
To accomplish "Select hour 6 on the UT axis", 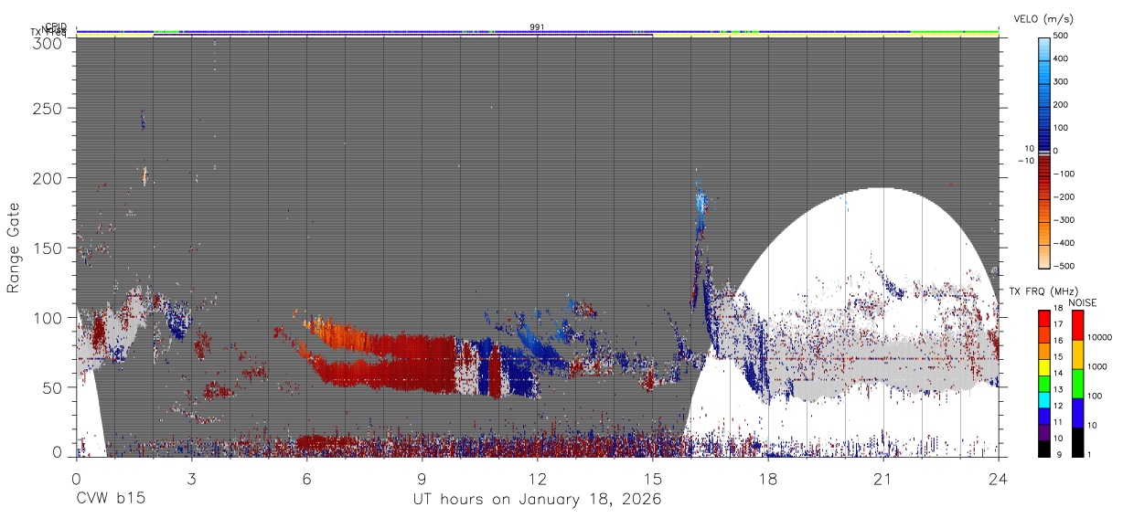I will point(306,478).
